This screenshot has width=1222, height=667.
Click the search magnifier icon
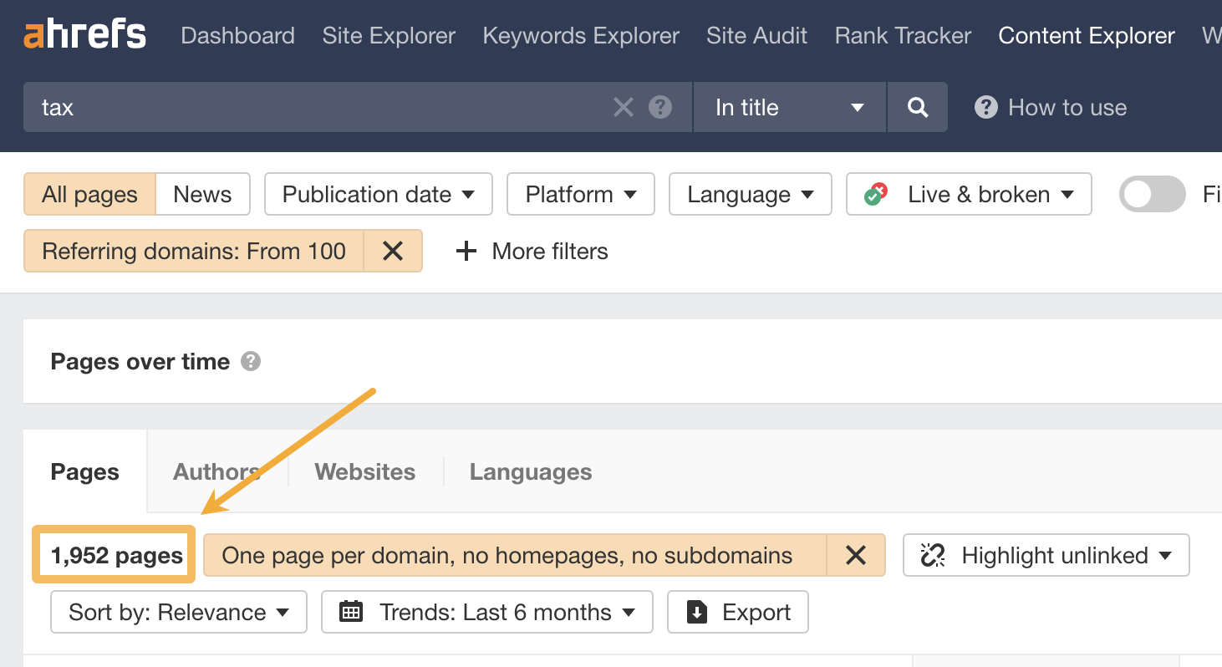click(x=917, y=107)
